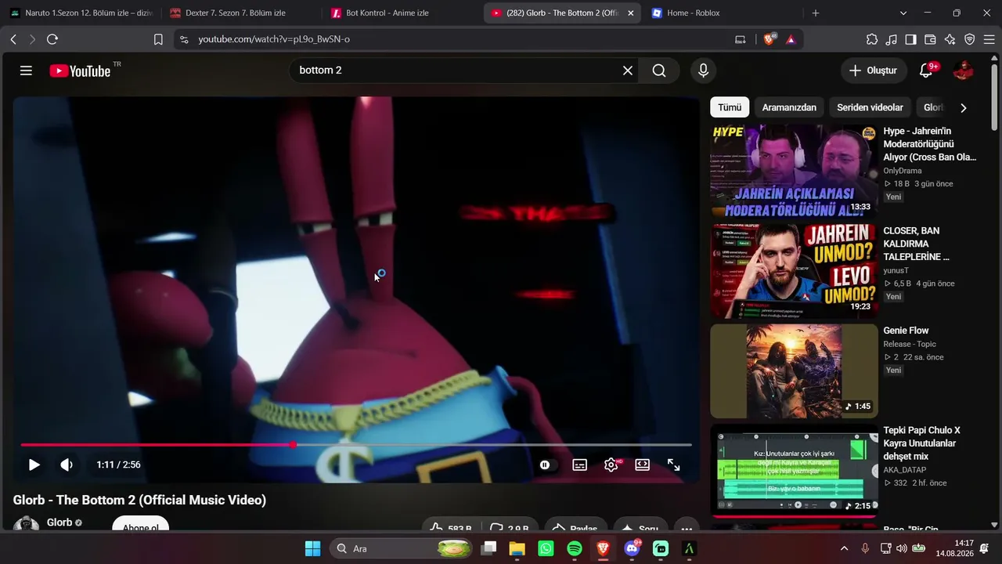Open Brave Leo AI sparkle icon
The image size is (1002, 564).
pos(950,39)
